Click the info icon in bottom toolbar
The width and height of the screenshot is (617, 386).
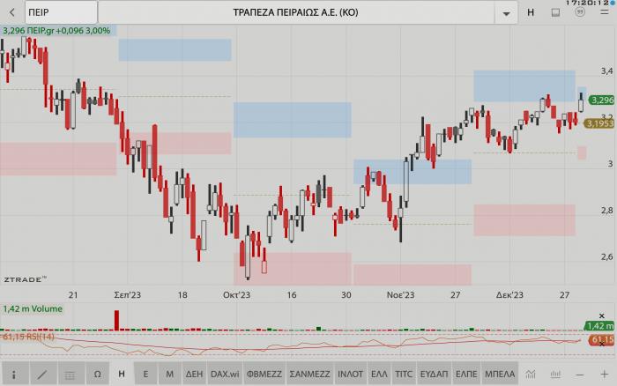point(13,374)
